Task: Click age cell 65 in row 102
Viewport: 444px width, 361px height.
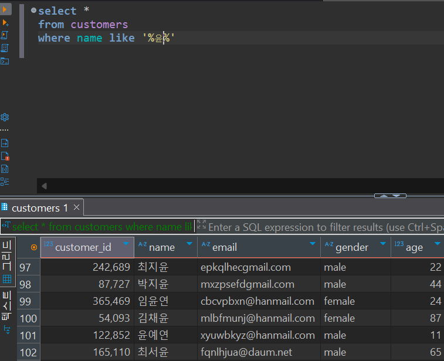Action: [418, 352]
